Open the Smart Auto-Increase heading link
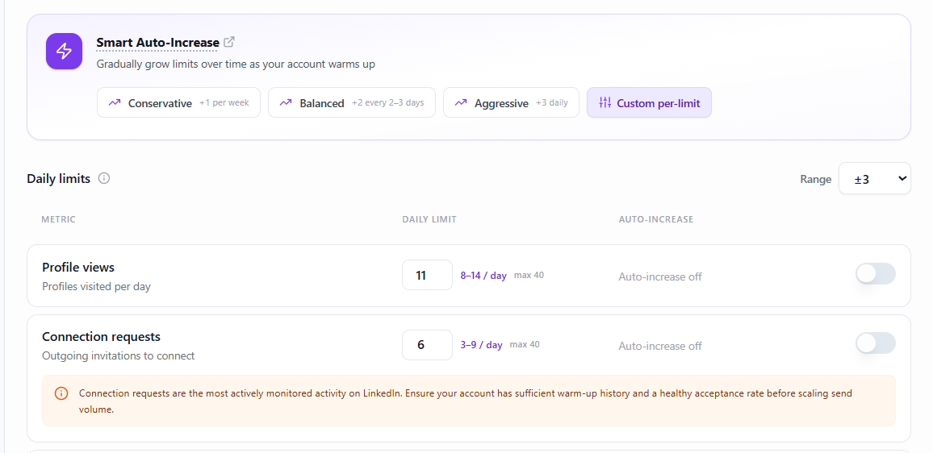Screen dimensions: 933x453 (x=157, y=43)
